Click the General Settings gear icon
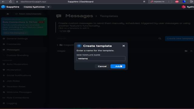Image resolution: width=194 pixels, height=109 pixels. pos(4,38)
